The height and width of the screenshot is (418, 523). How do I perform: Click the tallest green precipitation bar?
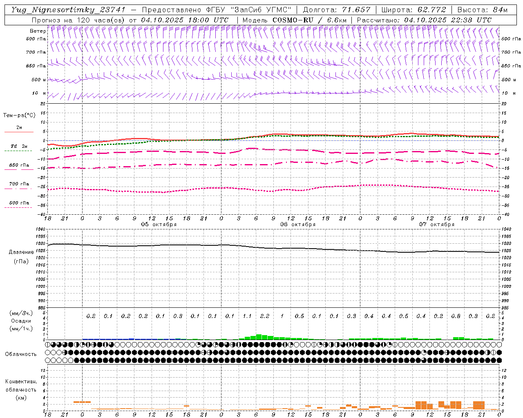(x=259, y=337)
